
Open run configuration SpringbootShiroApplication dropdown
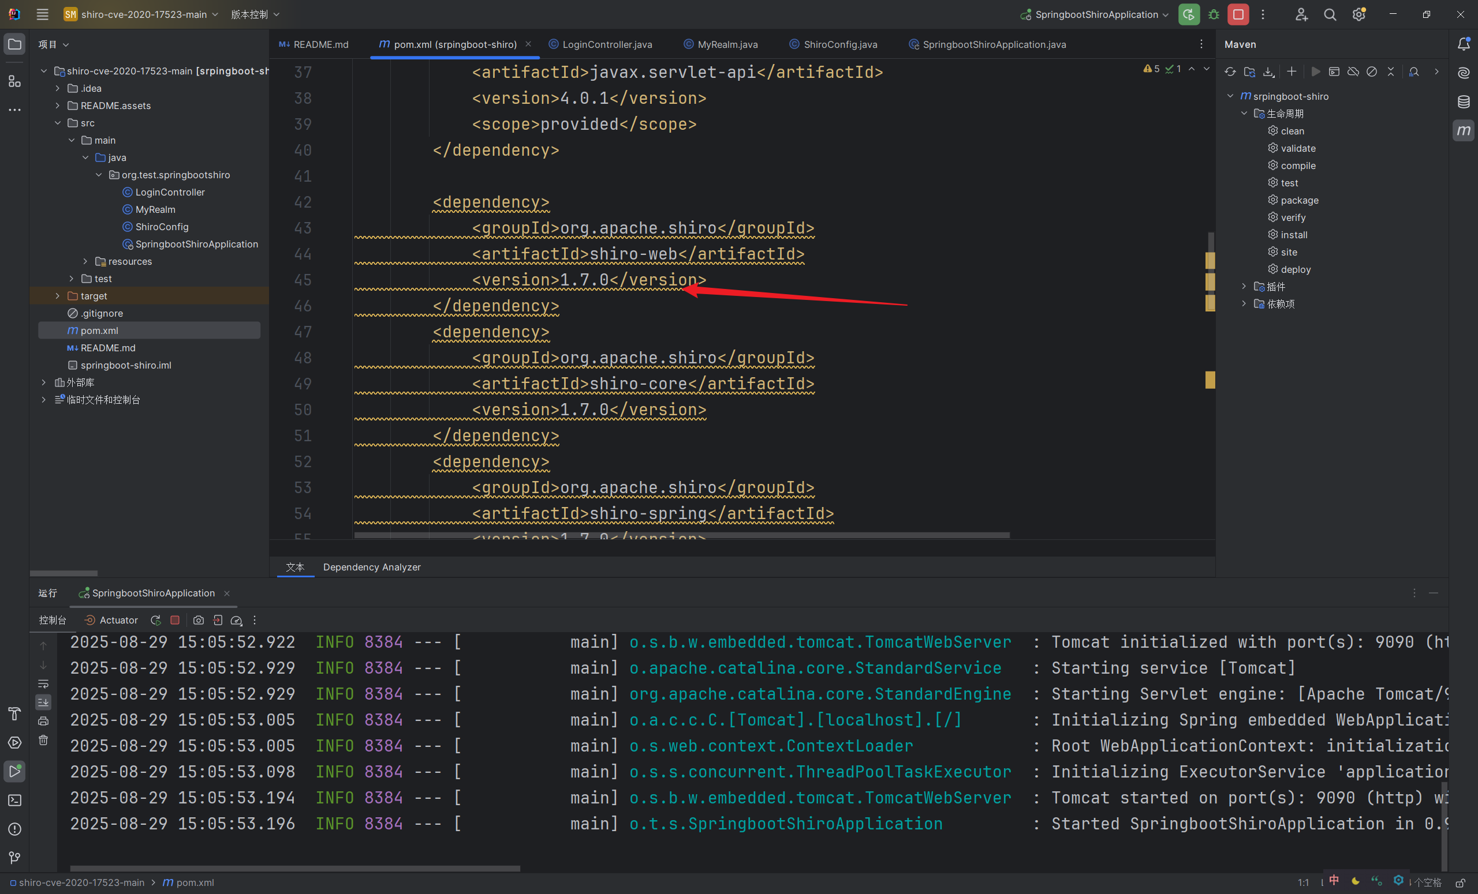[1096, 14]
